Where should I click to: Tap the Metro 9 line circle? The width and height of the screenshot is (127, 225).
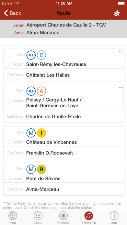click(41, 169)
